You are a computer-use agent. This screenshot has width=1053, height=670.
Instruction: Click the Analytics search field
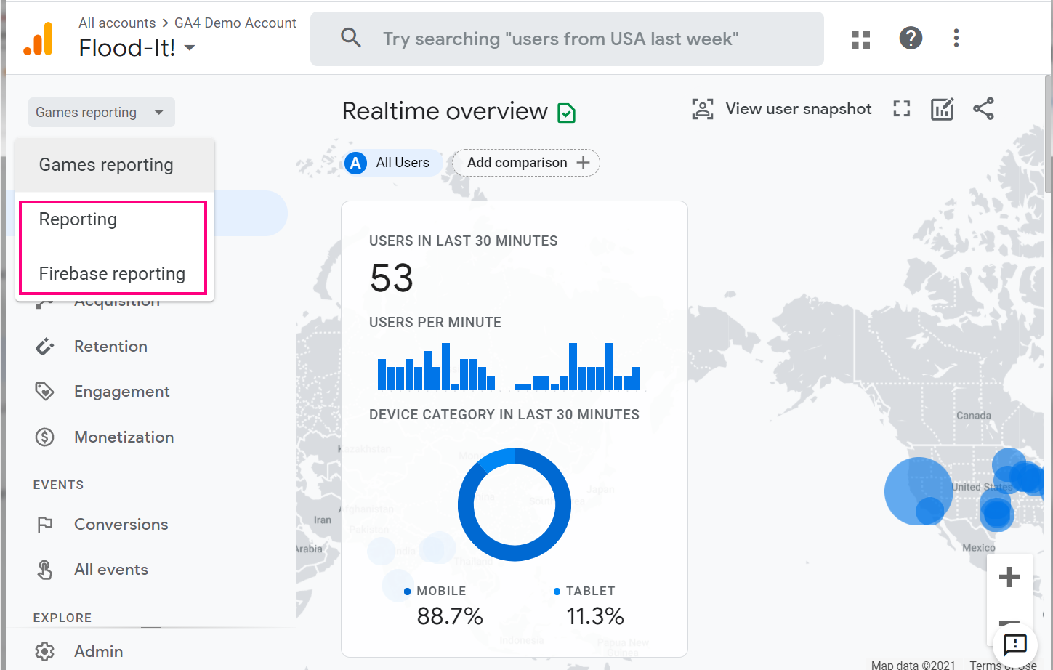point(567,39)
